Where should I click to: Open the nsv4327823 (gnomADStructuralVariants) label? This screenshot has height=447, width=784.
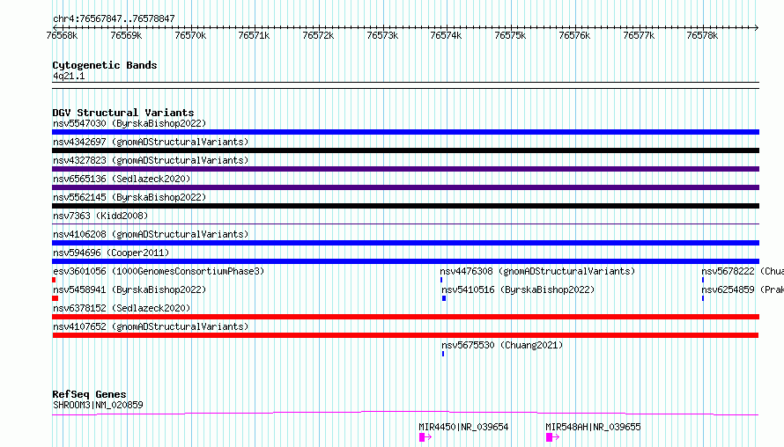click(x=151, y=160)
